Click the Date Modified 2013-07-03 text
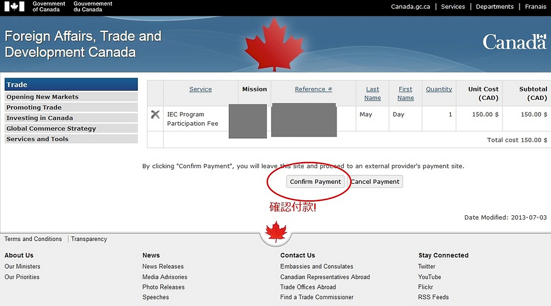The width and height of the screenshot is (551, 306). click(x=505, y=218)
